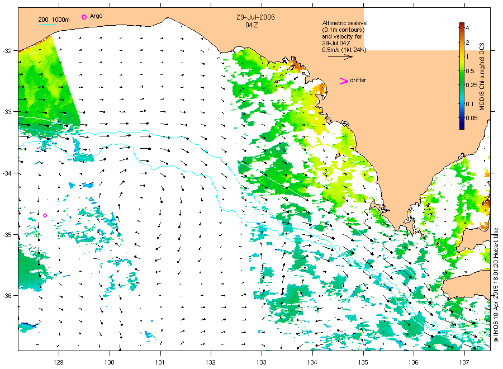Click latitude label '-32'

pos(7,51)
